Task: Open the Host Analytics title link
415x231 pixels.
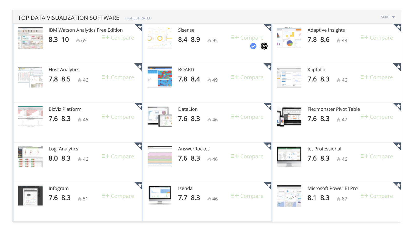Action: tap(64, 70)
